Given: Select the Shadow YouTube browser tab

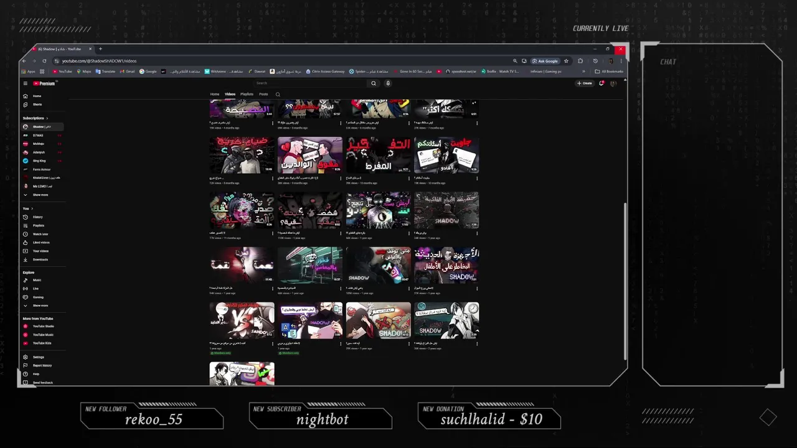Looking at the screenshot, I should [x=62, y=49].
